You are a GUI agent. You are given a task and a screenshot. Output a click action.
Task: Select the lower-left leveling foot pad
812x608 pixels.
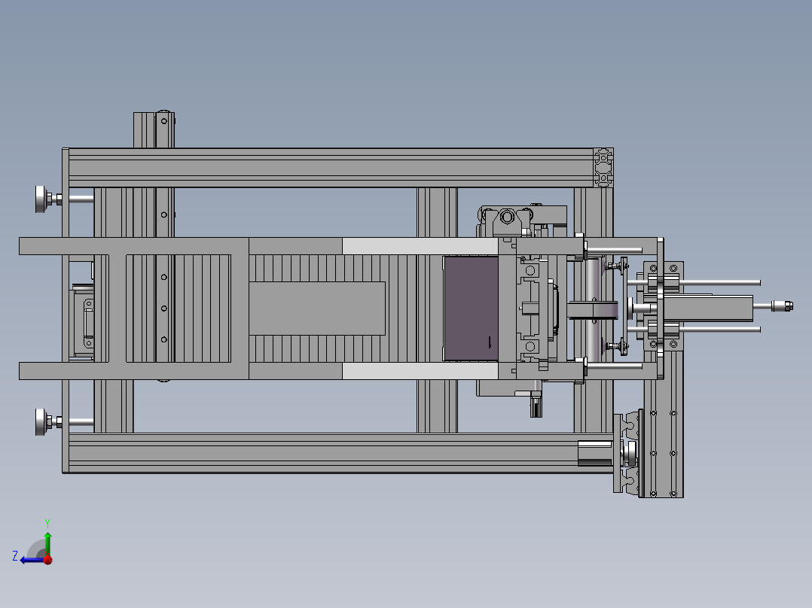pos(41,421)
